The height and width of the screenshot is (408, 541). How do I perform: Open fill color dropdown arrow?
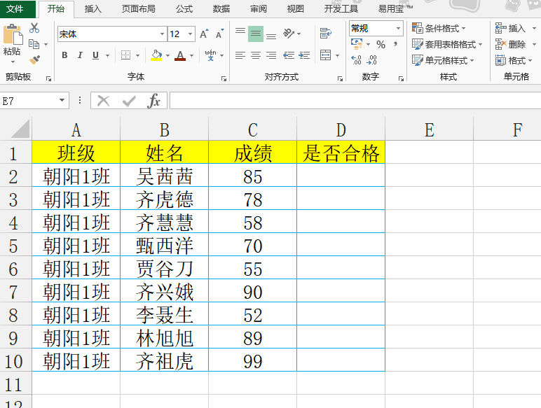167,55
